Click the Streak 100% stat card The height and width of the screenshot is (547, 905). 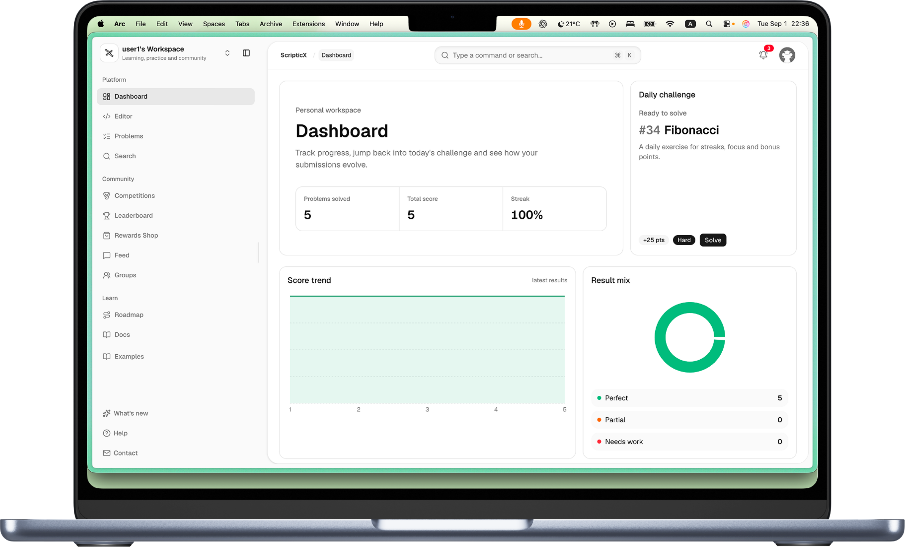pos(555,209)
